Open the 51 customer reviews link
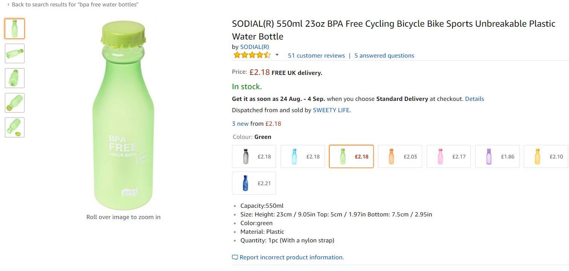The height and width of the screenshot is (271, 569). click(x=316, y=56)
